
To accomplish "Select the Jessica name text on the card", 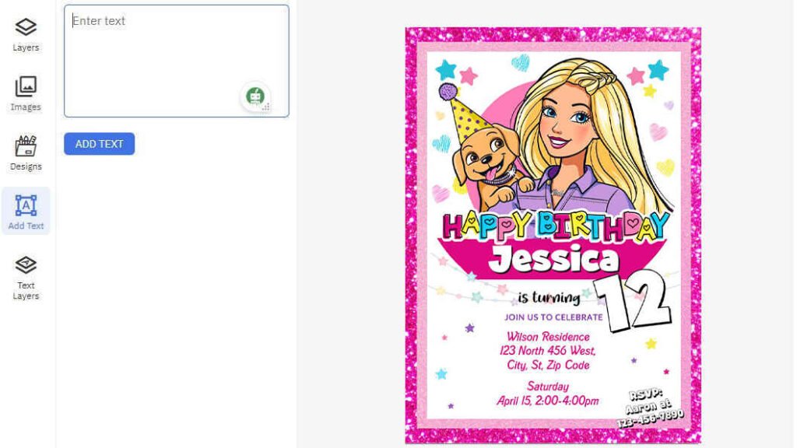I will pyautogui.click(x=554, y=258).
